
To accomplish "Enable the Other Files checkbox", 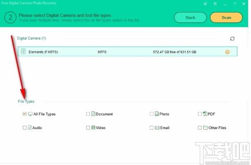I will tap(200, 128).
